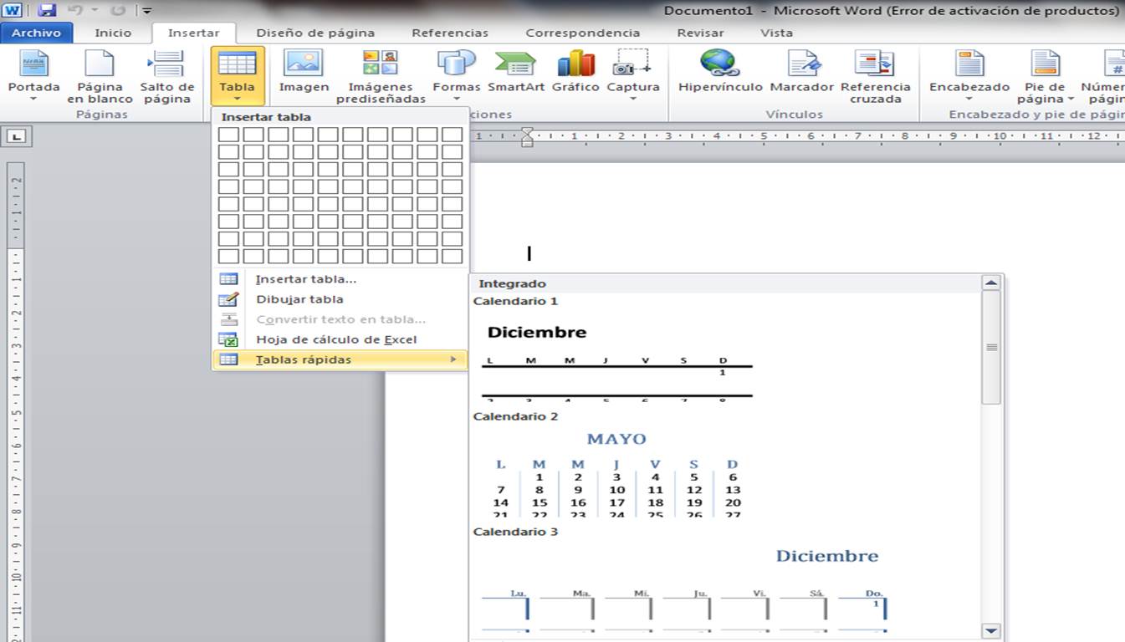
Task: Click the tab selector at the ruler corner
Action: click(x=18, y=136)
